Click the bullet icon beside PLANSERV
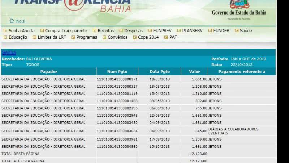The image size is (289, 163). pos(179,31)
